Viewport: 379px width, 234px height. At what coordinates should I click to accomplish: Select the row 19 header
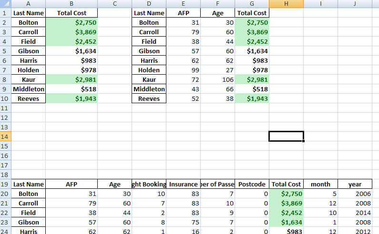click(x=5, y=184)
